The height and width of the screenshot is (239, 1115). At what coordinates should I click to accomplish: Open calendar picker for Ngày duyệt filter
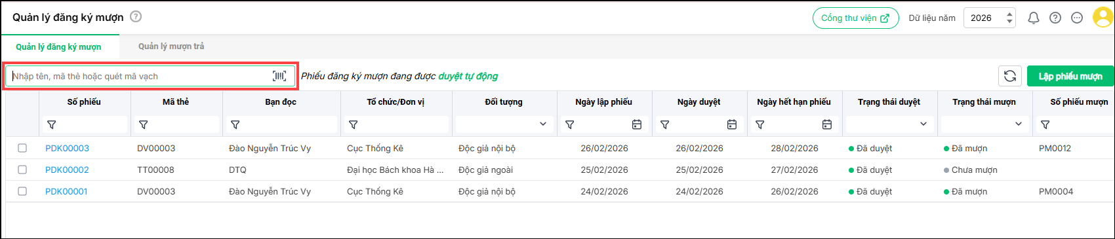pos(732,124)
